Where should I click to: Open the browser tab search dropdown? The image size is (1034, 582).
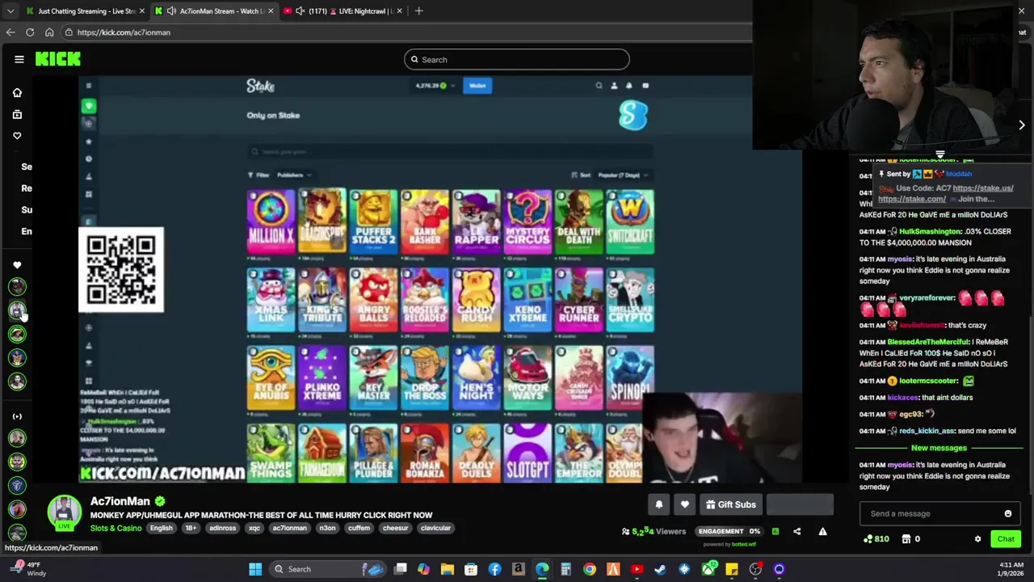11,11
